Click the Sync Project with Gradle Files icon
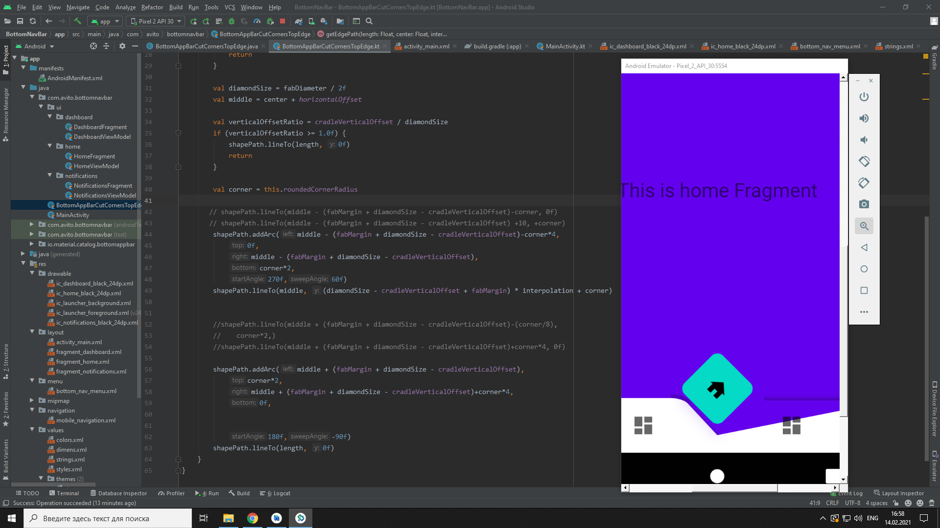Screen dimensions: 940x528 tap(299, 21)
